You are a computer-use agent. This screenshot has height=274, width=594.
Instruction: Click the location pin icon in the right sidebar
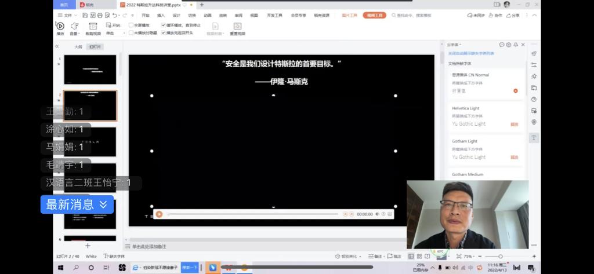click(534, 122)
